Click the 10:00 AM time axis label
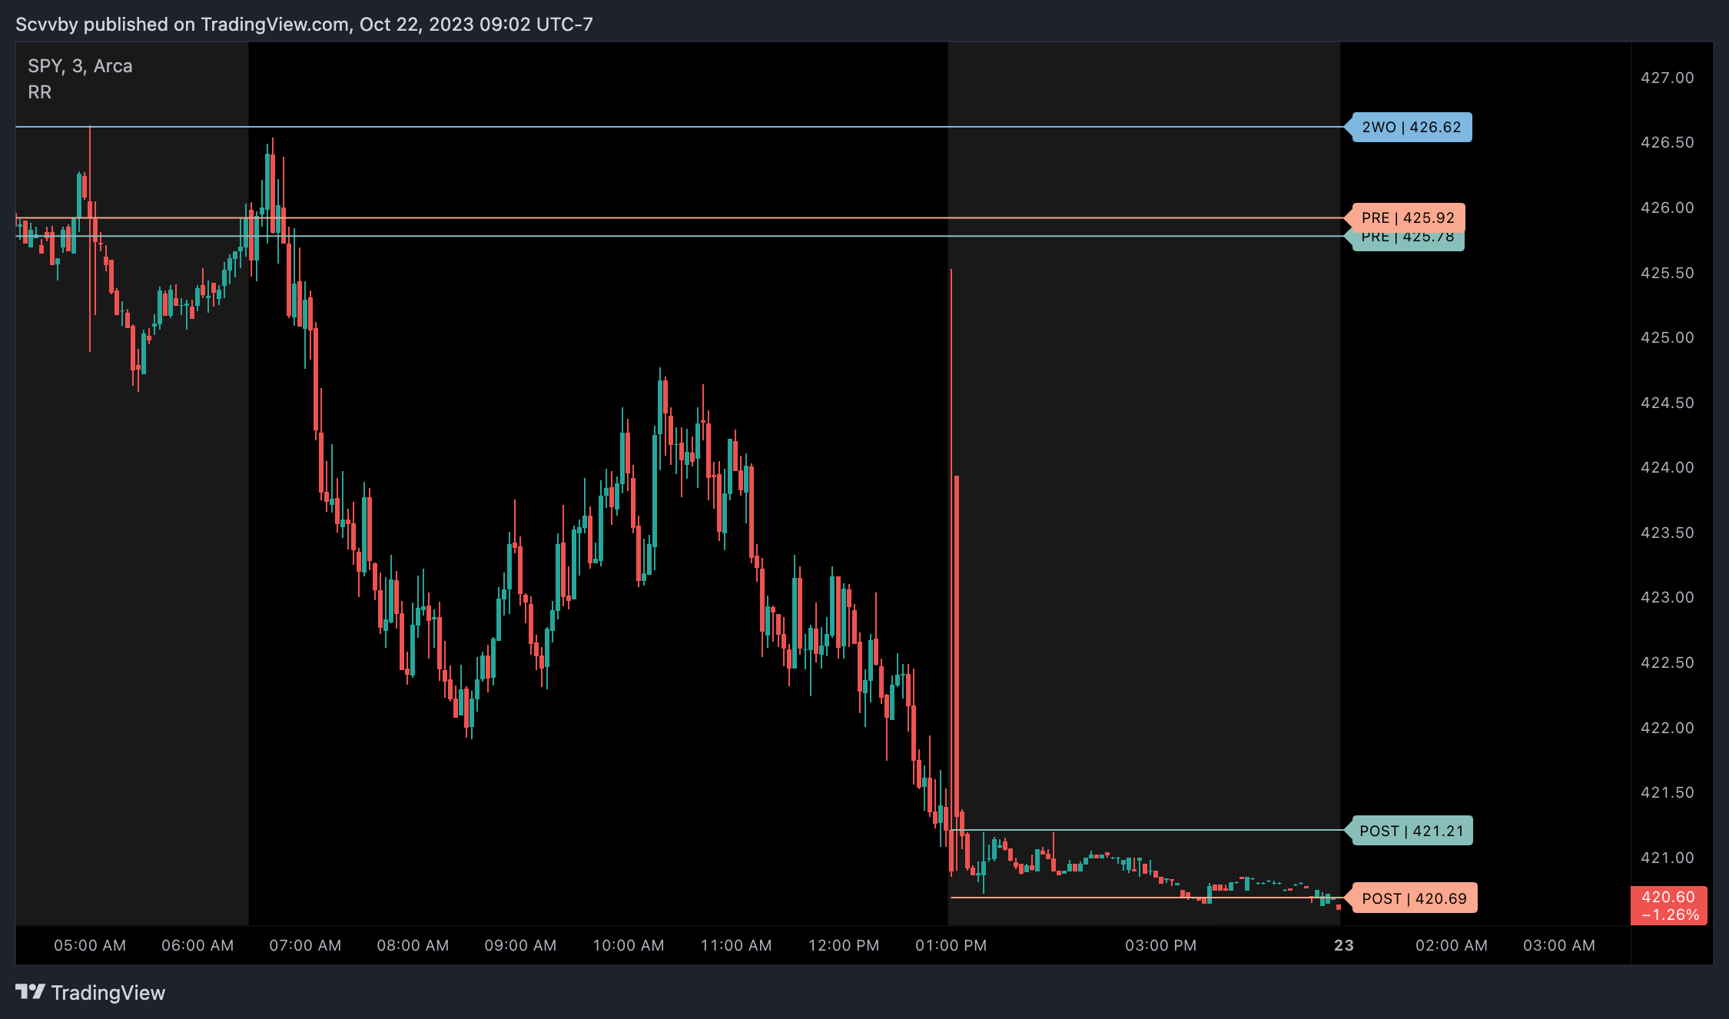 (629, 945)
